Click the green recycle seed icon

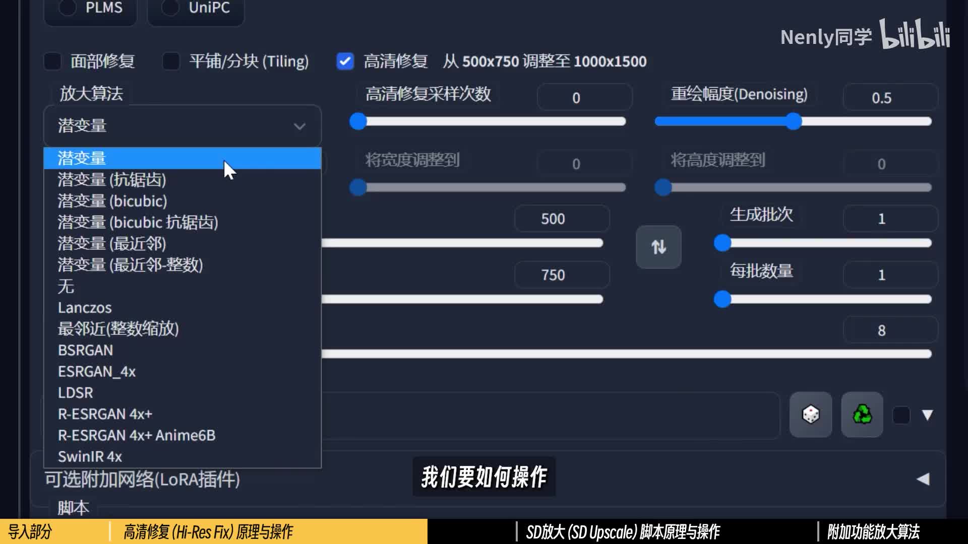tap(862, 415)
